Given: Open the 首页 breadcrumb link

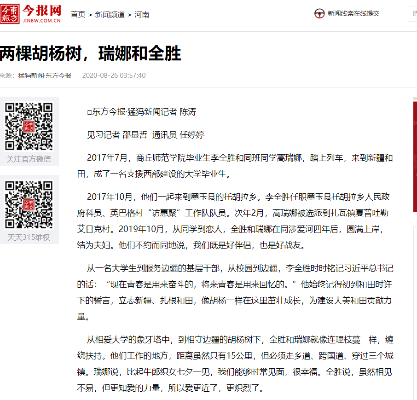Looking at the screenshot, I should tap(78, 14).
